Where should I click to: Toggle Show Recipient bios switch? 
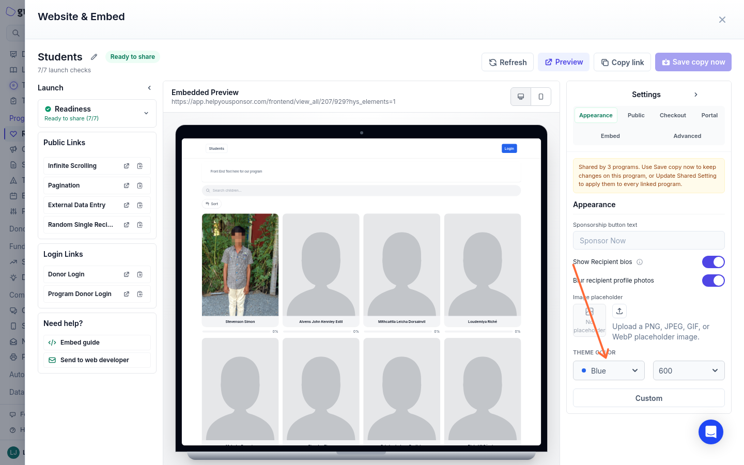pos(714,262)
